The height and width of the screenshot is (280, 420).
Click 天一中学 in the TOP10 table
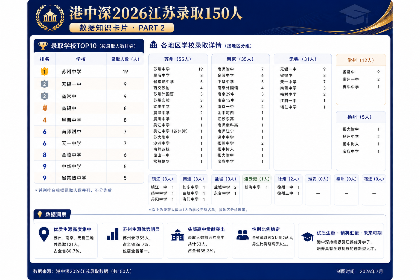click(71, 143)
